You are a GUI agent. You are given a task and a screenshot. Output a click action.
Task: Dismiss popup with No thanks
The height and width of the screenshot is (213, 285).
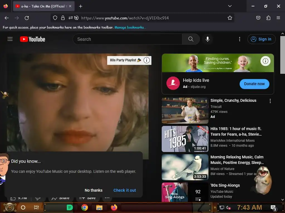(x=94, y=190)
